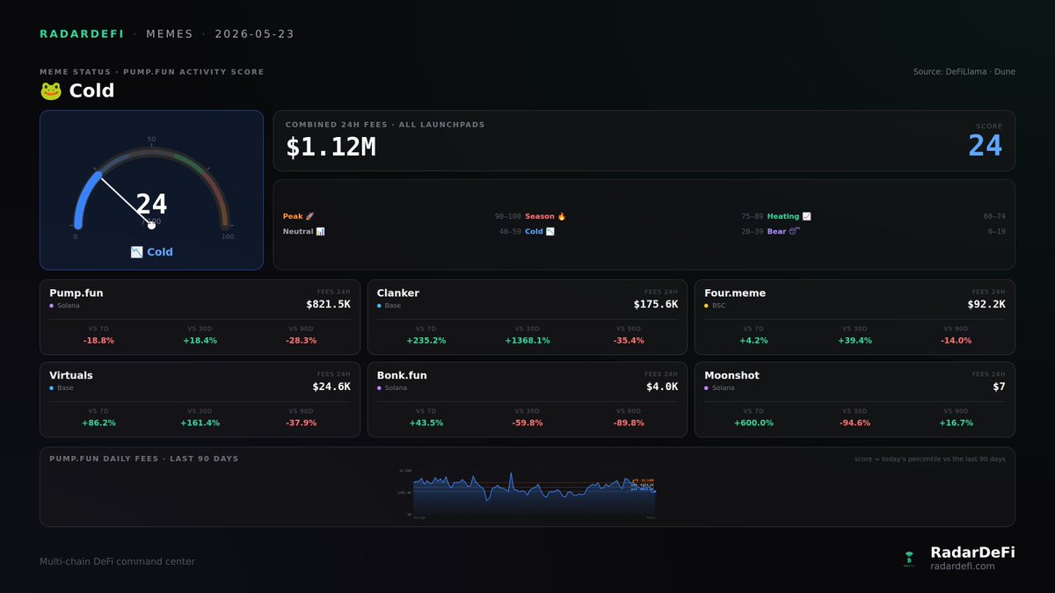The image size is (1055, 593).
Task: Click Clanker 90D change -35.4%
Action: click(629, 341)
